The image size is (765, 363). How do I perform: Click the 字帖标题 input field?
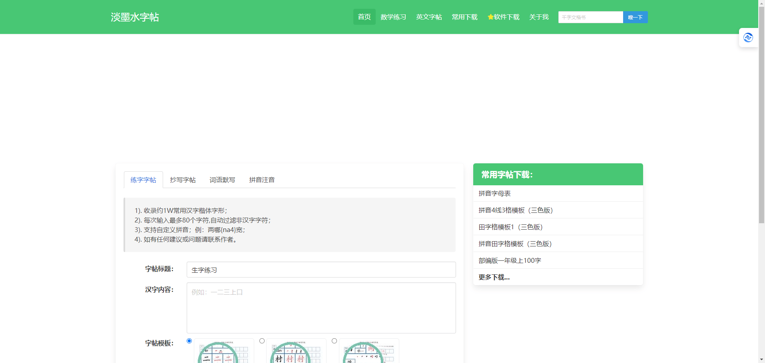[321, 270]
